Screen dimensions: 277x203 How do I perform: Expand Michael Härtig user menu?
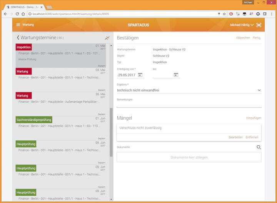tap(242, 25)
